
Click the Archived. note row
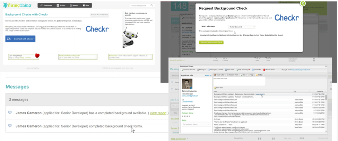click(x=269, y=118)
